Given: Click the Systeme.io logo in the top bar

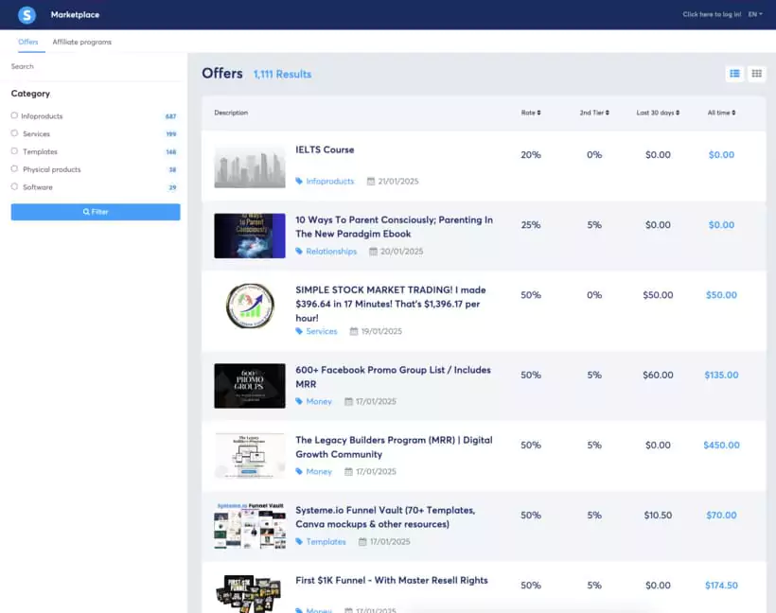Looking at the screenshot, I should click(26, 14).
